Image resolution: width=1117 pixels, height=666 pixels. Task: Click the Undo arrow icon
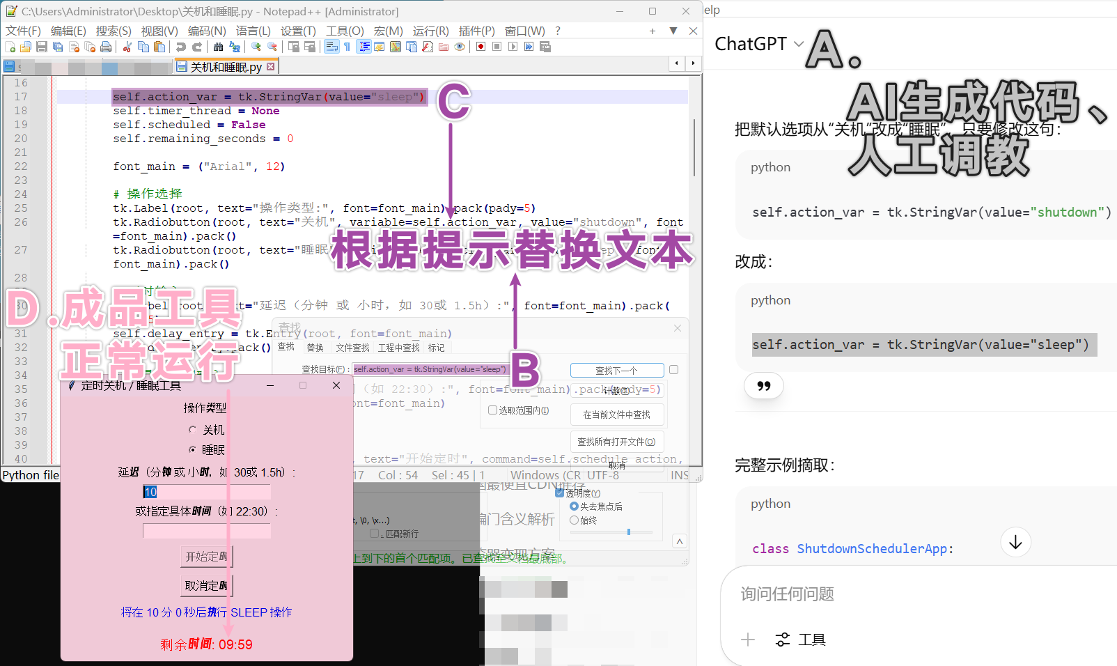tap(181, 47)
